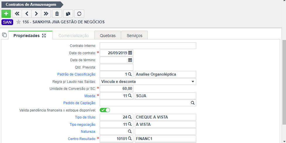Delete the record with trash icon
This screenshot has height=143, width=286.
[57, 14]
